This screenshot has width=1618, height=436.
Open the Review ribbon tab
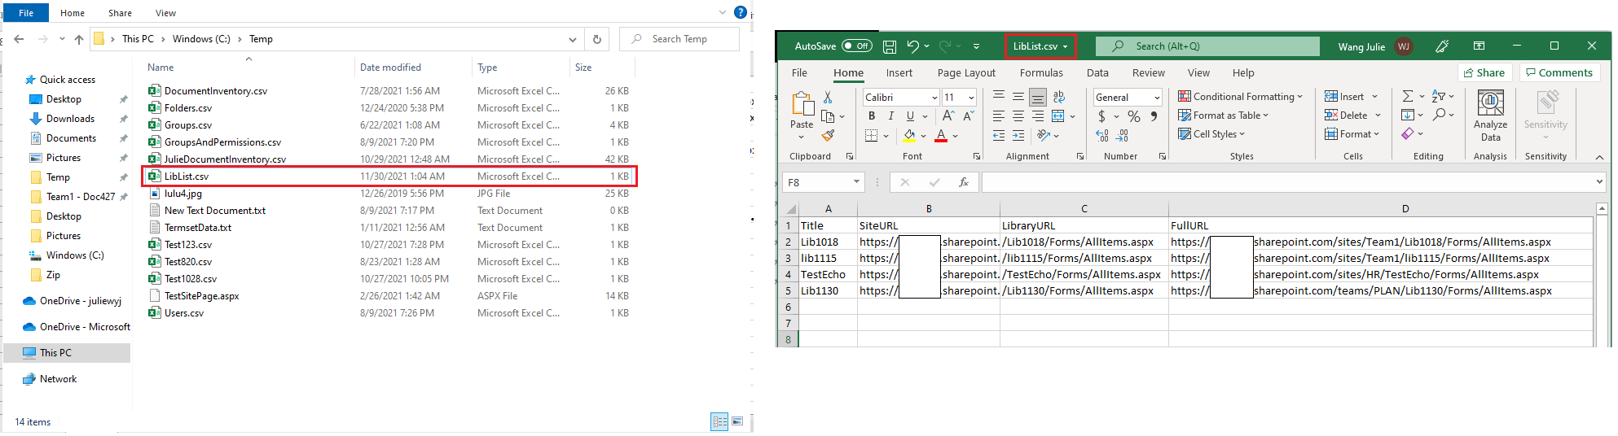click(1149, 72)
